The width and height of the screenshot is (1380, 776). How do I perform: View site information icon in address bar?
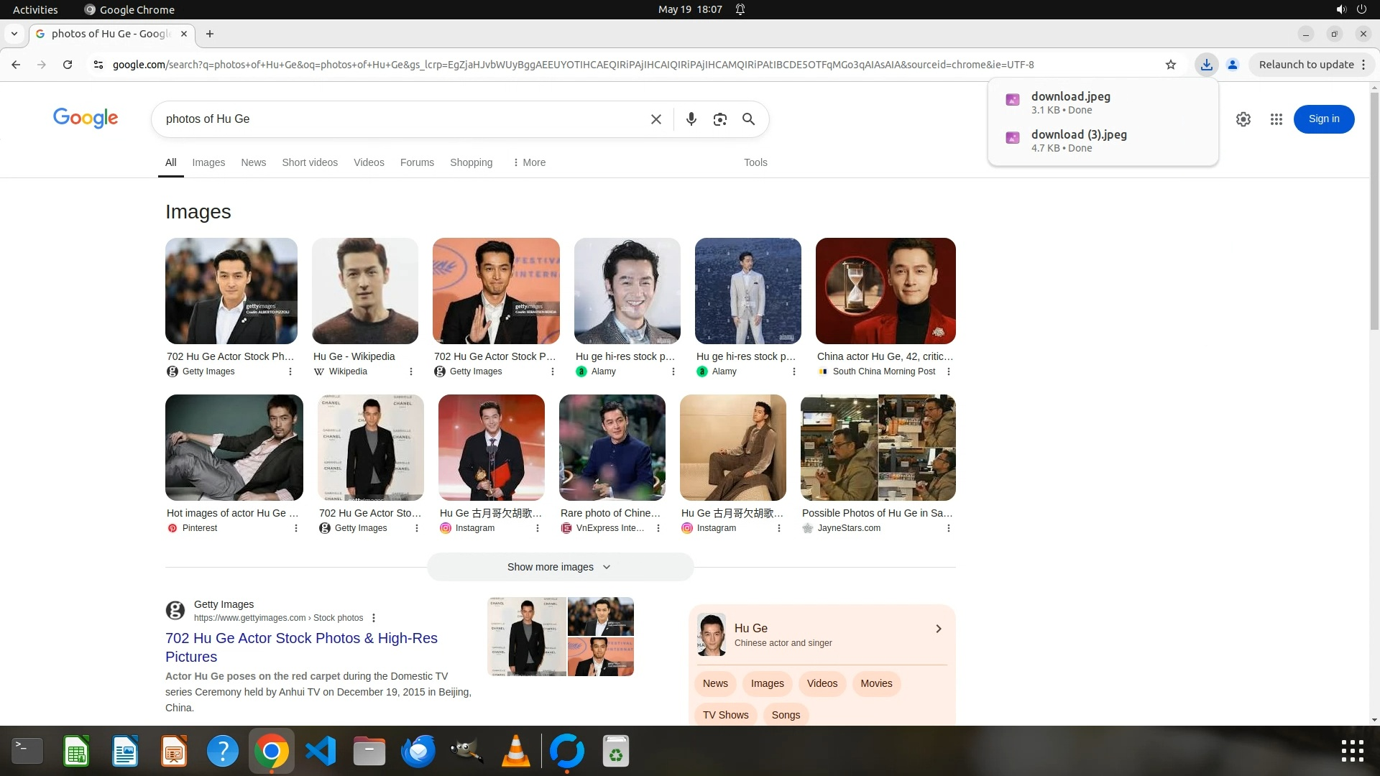[x=98, y=65]
